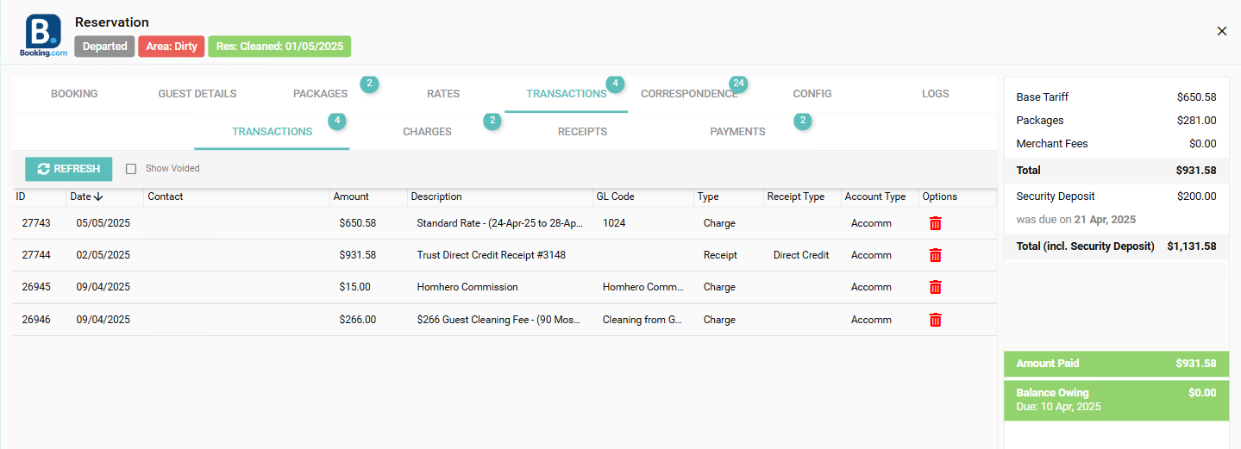Open the Charges sub-tab
The height and width of the screenshot is (449, 1241).
[427, 132]
